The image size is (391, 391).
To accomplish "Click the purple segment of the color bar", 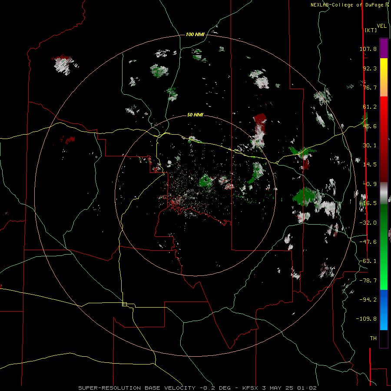I will click(x=384, y=48).
